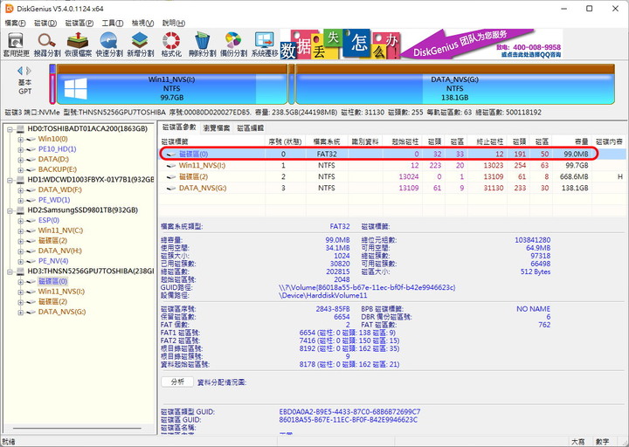
Task: Click the 檔案系統 column header
Action: (326, 141)
